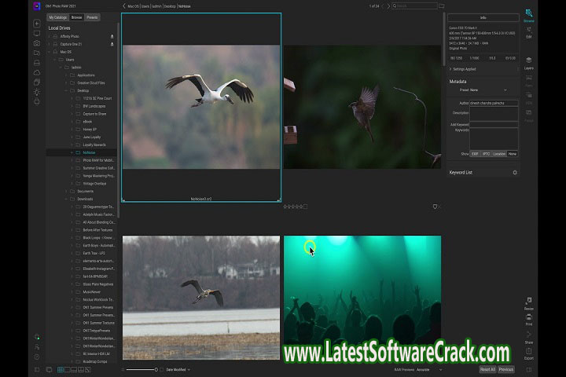Toggle the right panel icon at bottom right

coord(529,370)
